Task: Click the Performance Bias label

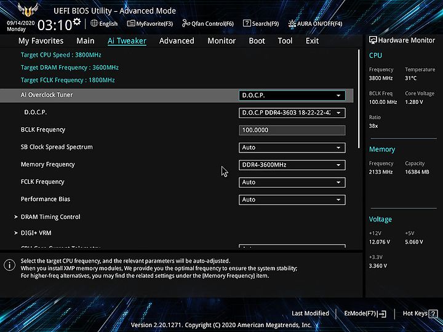Action: tap(45, 199)
